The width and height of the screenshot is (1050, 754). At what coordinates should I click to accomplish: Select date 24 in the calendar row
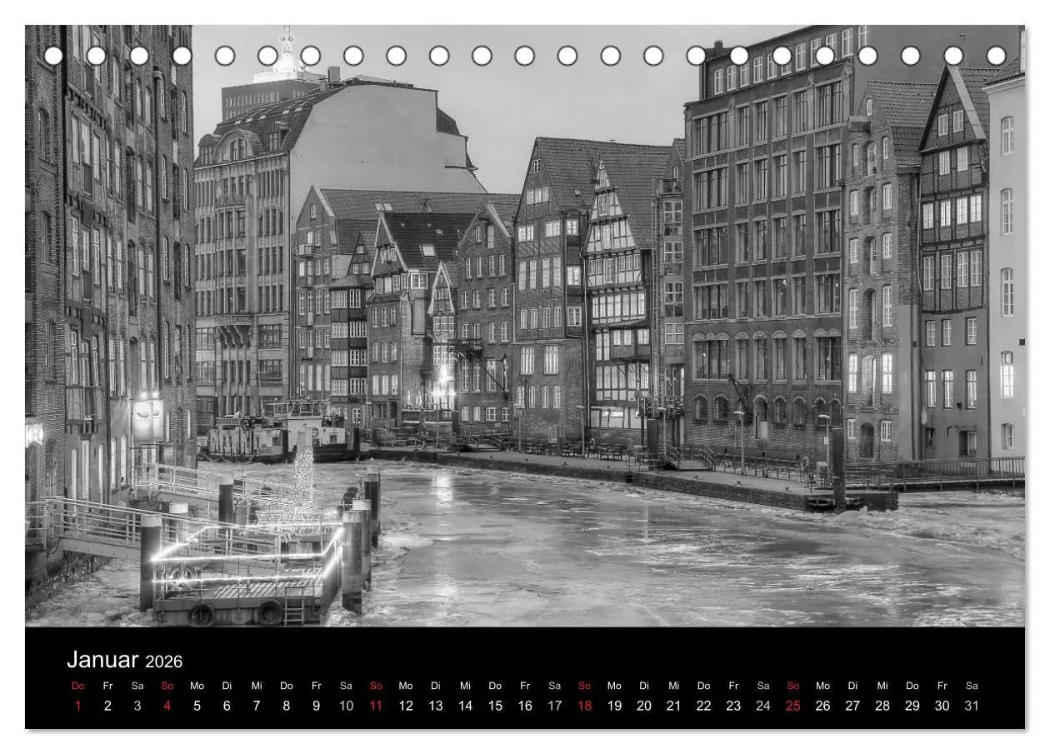763,706
